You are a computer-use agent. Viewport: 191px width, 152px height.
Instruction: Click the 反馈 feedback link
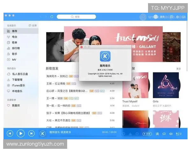(33, 25)
